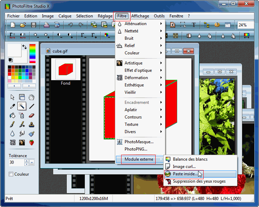The width and height of the screenshot is (259, 207).
Task: Select the Eraser tool
Action: pyautogui.click(x=31, y=115)
